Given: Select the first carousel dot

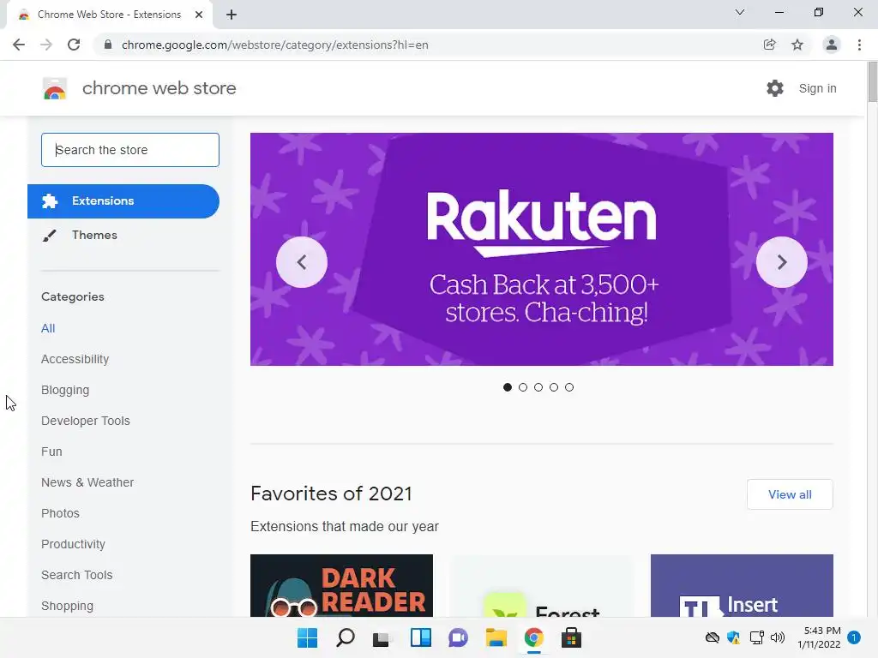Looking at the screenshot, I should tap(508, 387).
